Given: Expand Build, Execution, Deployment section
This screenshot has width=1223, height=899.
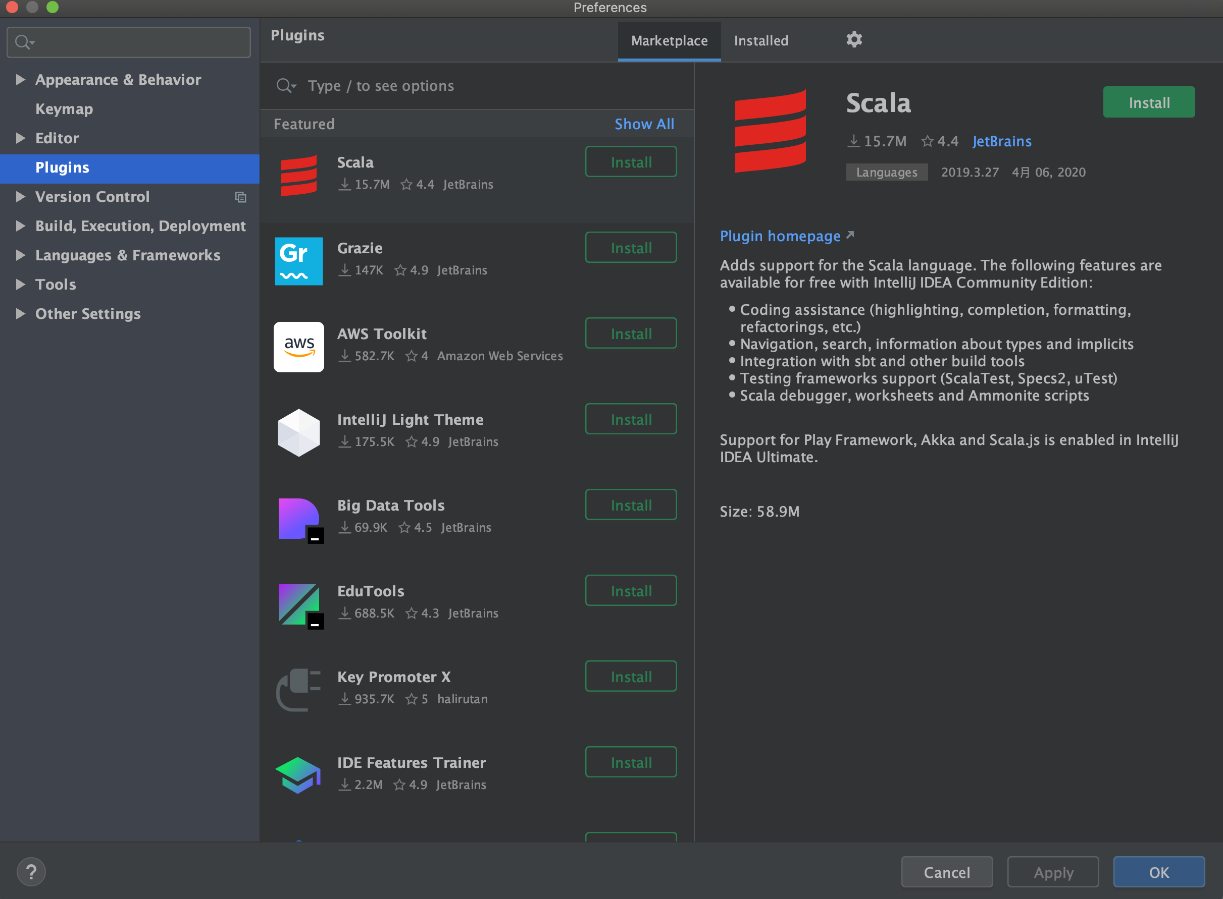Looking at the screenshot, I should coord(21,226).
